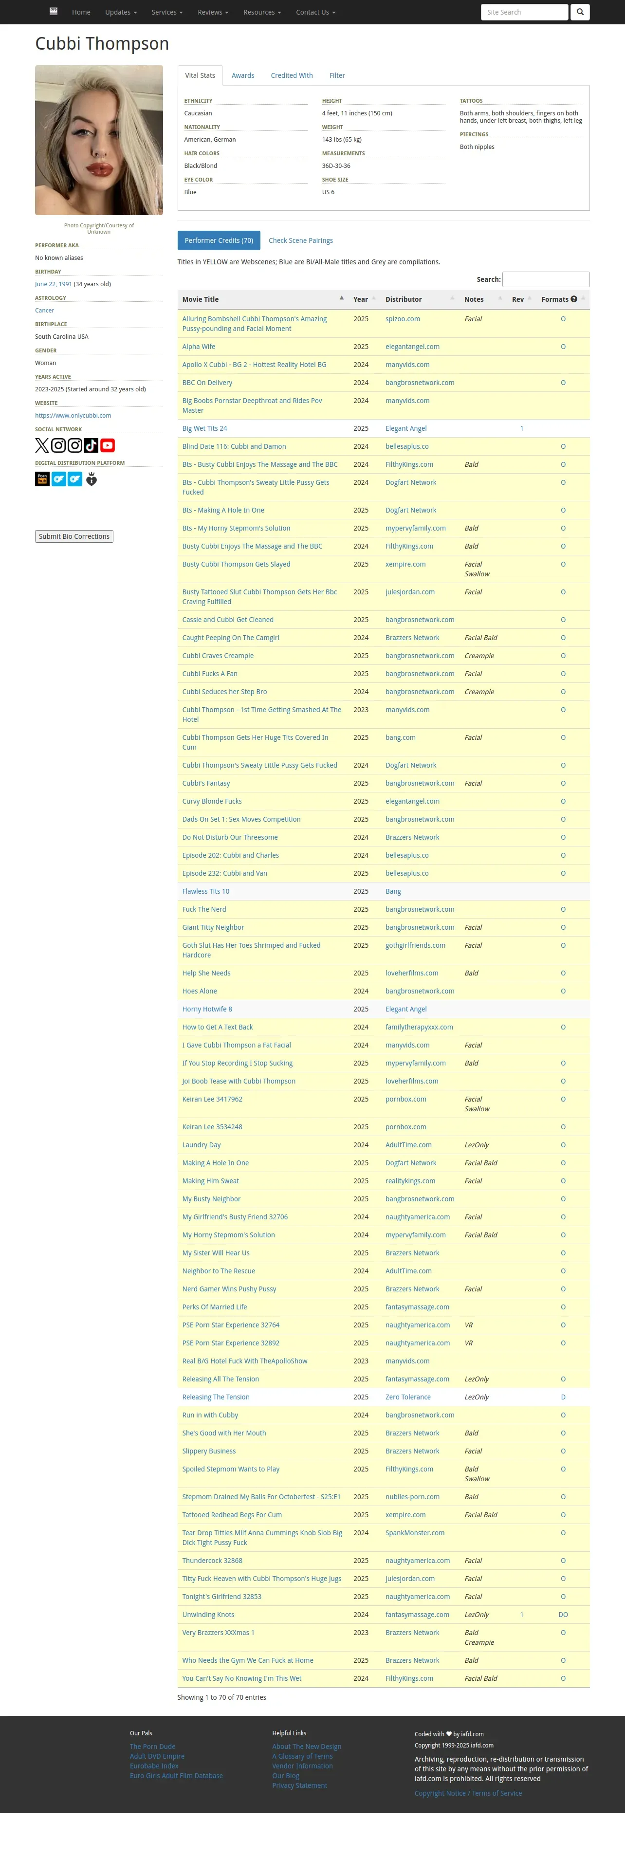Select Performer Credits (70) tab
This screenshot has width=625, height=1875.
point(219,240)
